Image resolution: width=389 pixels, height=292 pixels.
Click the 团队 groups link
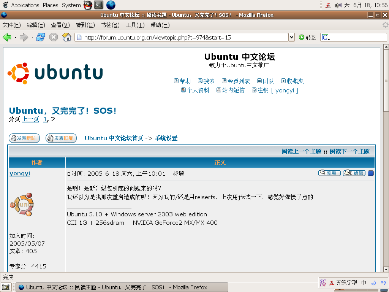266,81
